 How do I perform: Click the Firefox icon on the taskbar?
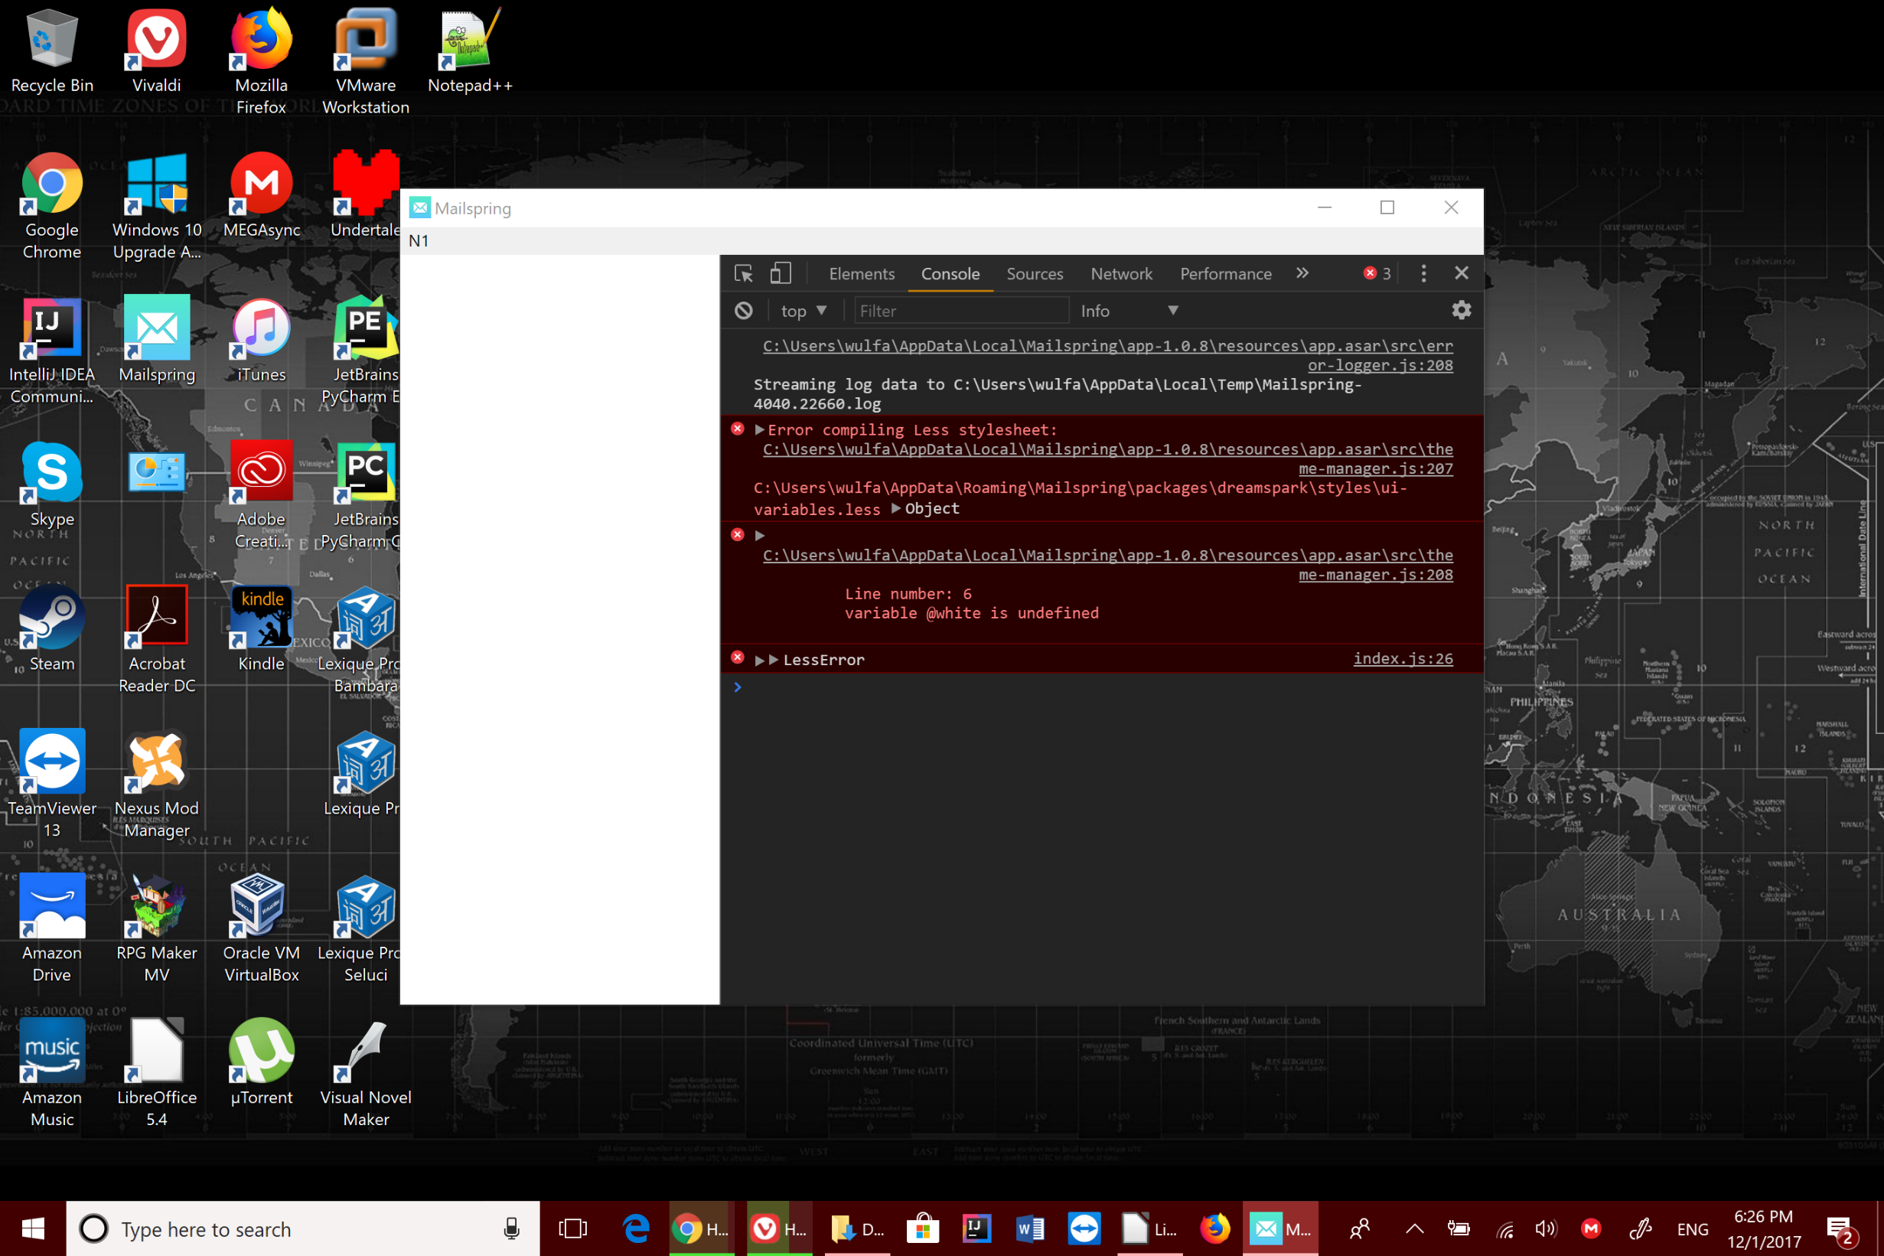click(x=1214, y=1228)
